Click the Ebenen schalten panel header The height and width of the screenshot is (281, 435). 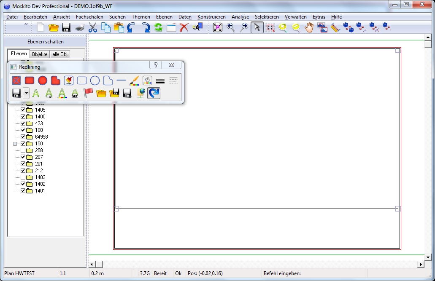(45, 42)
